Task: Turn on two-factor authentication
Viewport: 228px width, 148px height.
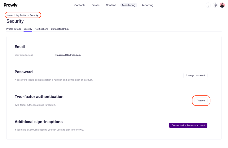Action: click(x=201, y=100)
